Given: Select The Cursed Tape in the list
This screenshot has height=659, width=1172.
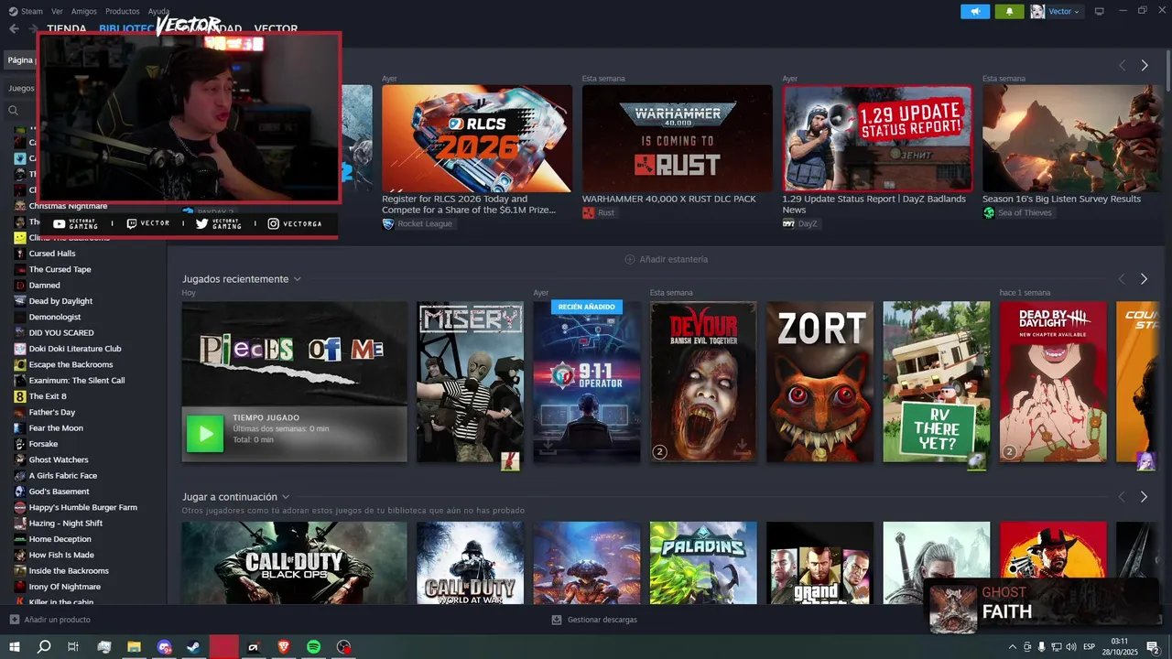Looking at the screenshot, I should pos(60,269).
